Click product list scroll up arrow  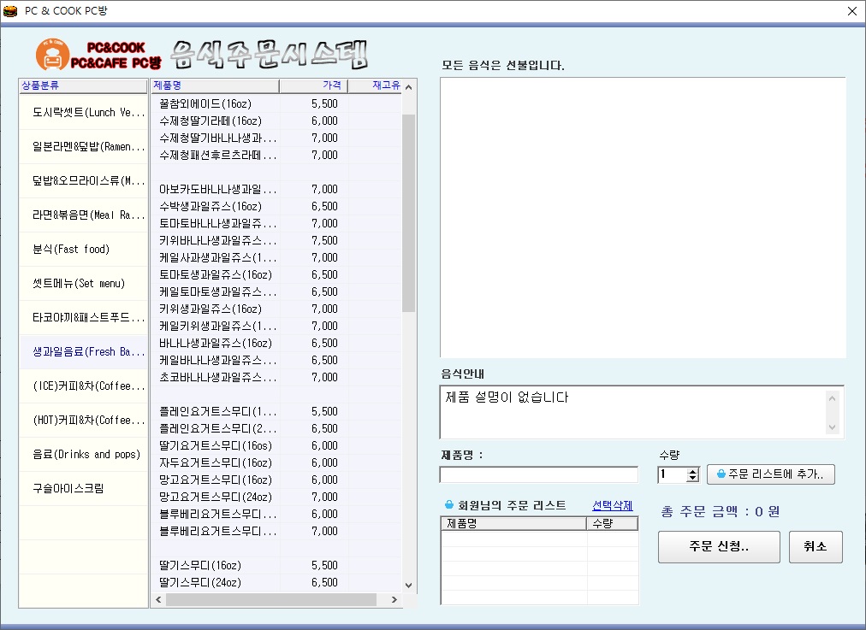(409, 87)
